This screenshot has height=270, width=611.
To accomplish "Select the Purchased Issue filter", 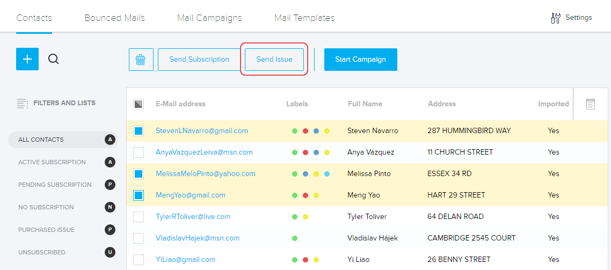I will [x=46, y=230].
